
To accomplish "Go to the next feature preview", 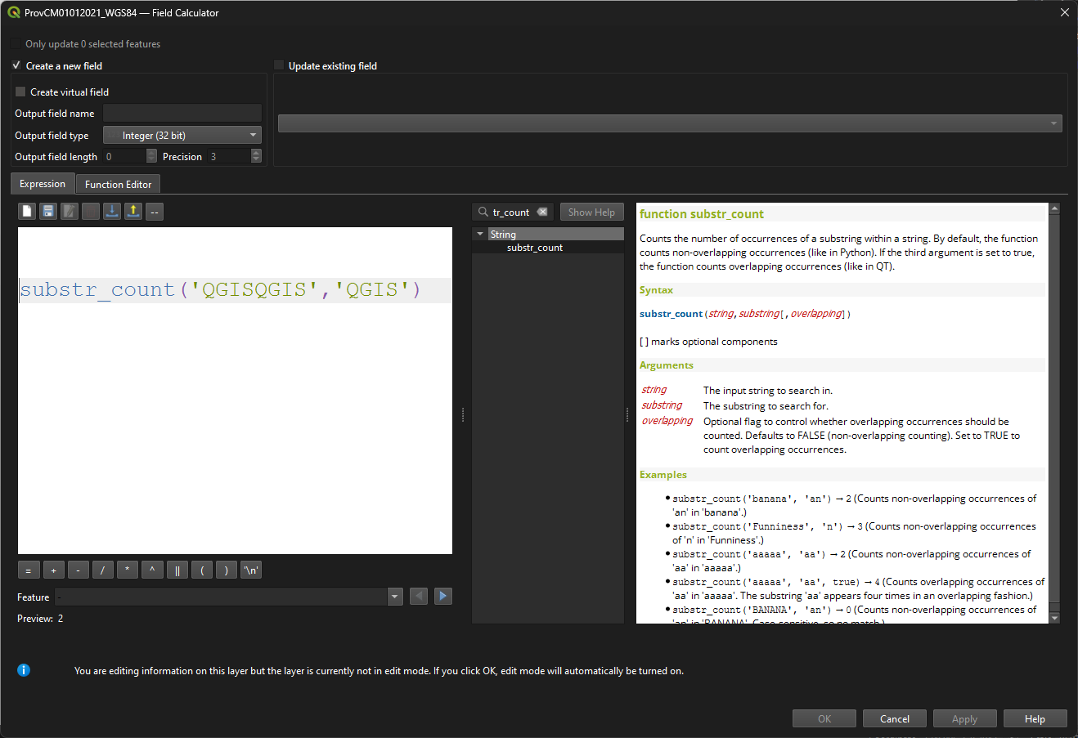I will pyautogui.click(x=442, y=597).
